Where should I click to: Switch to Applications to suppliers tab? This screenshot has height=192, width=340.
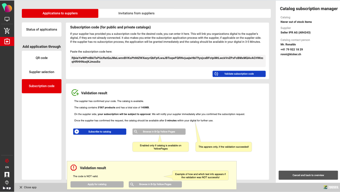click(x=60, y=13)
